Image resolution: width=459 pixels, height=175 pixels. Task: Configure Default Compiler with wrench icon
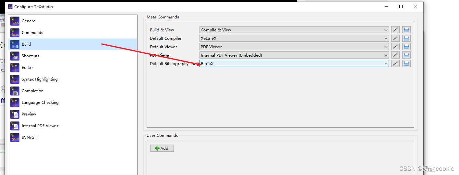pyautogui.click(x=395, y=38)
